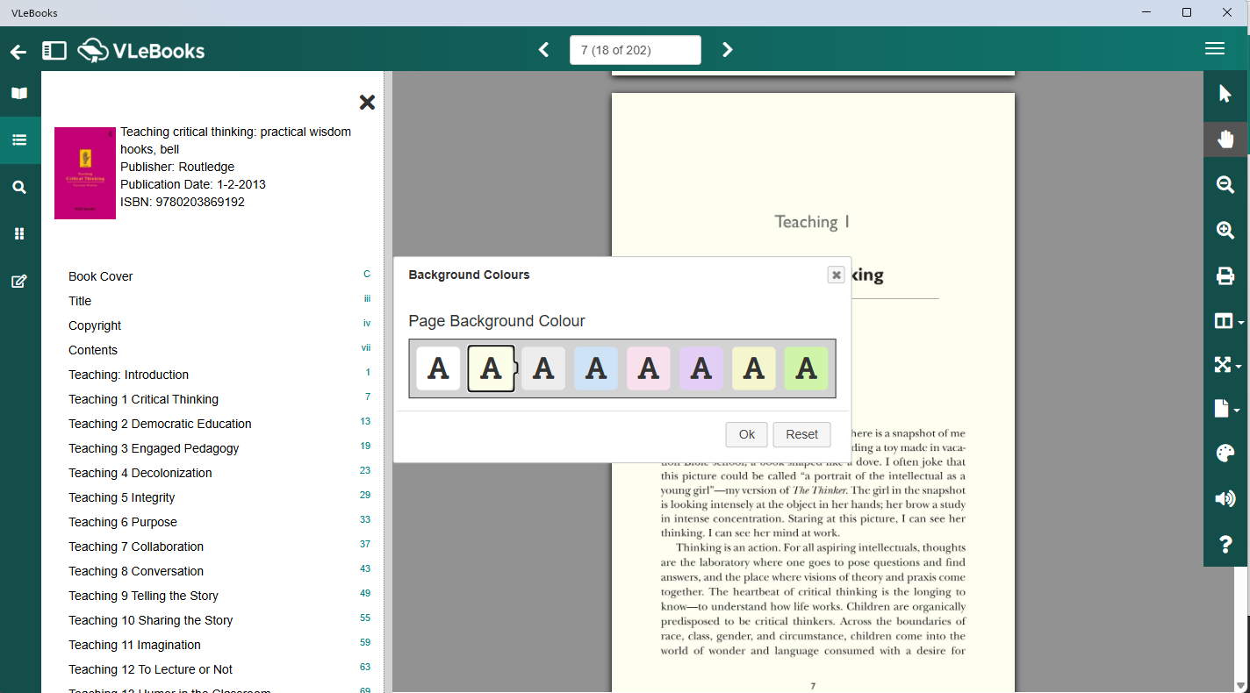
Task: Open the search panel in the sidebar
Action: click(18, 187)
